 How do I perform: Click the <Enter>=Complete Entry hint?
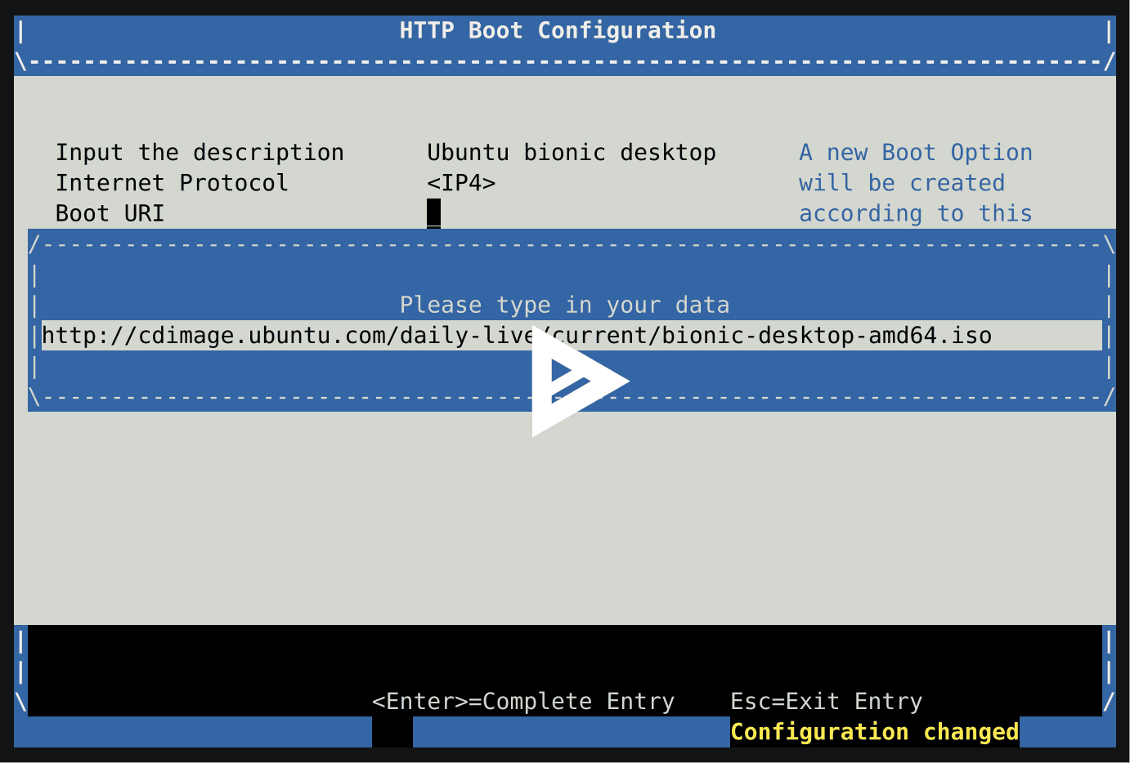point(523,702)
